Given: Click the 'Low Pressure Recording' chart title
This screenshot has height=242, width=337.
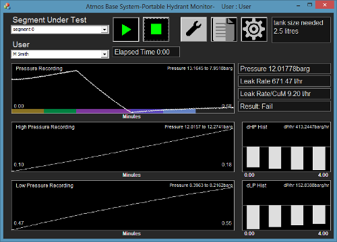Looking at the screenshot, I should pyautogui.click(x=44, y=186).
